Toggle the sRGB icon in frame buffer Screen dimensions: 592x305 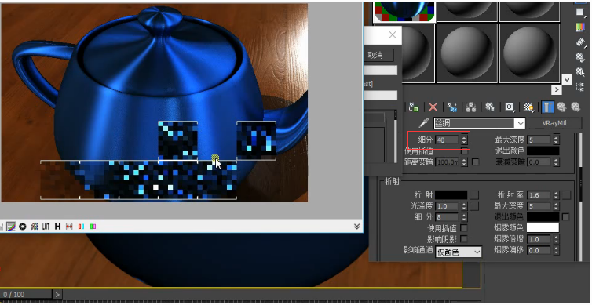coord(35,227)
